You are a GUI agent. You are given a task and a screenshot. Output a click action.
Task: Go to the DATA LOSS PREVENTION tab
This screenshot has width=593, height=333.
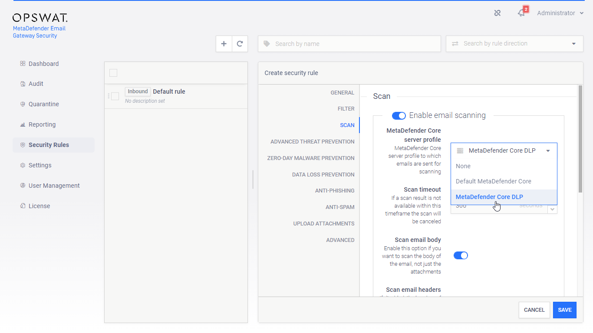pyautogui.click(x=323, y=175)
